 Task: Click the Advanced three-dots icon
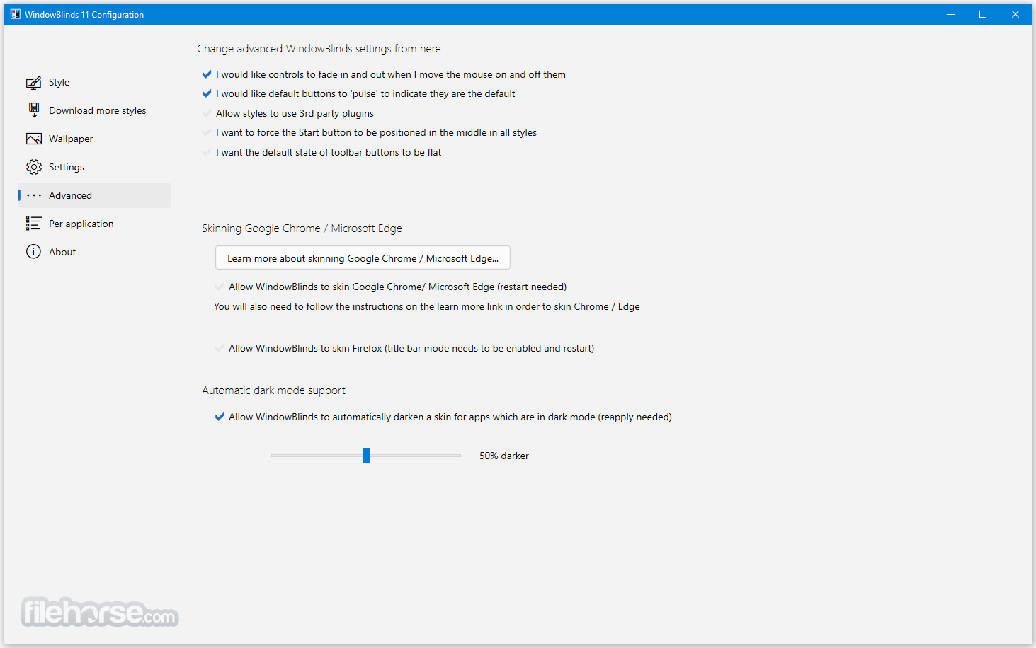[33, 195]
